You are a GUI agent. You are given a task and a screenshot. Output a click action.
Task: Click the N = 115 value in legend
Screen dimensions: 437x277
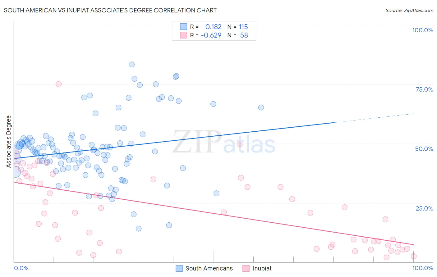point(237,27)
